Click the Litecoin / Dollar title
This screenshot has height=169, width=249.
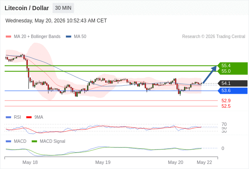[x=27, y=8]
